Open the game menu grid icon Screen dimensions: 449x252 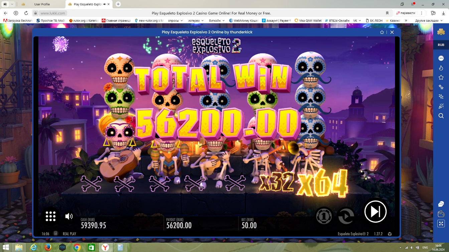click(50, 216)
